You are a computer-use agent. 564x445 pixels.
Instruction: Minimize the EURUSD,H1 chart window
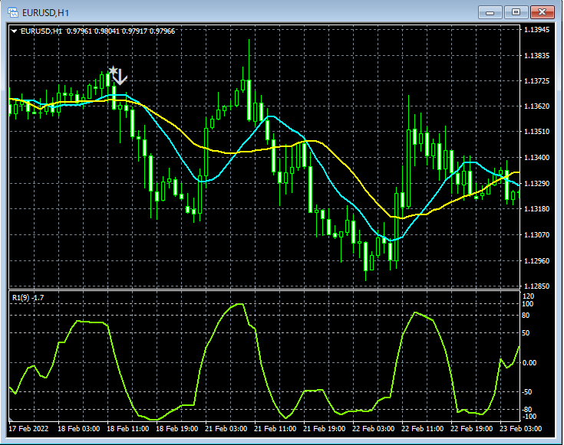point(490,12)
